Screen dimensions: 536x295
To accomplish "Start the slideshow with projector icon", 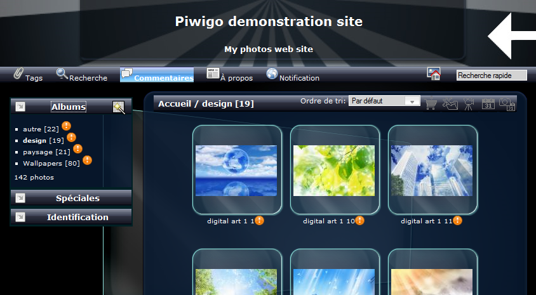I will (469, 103).
